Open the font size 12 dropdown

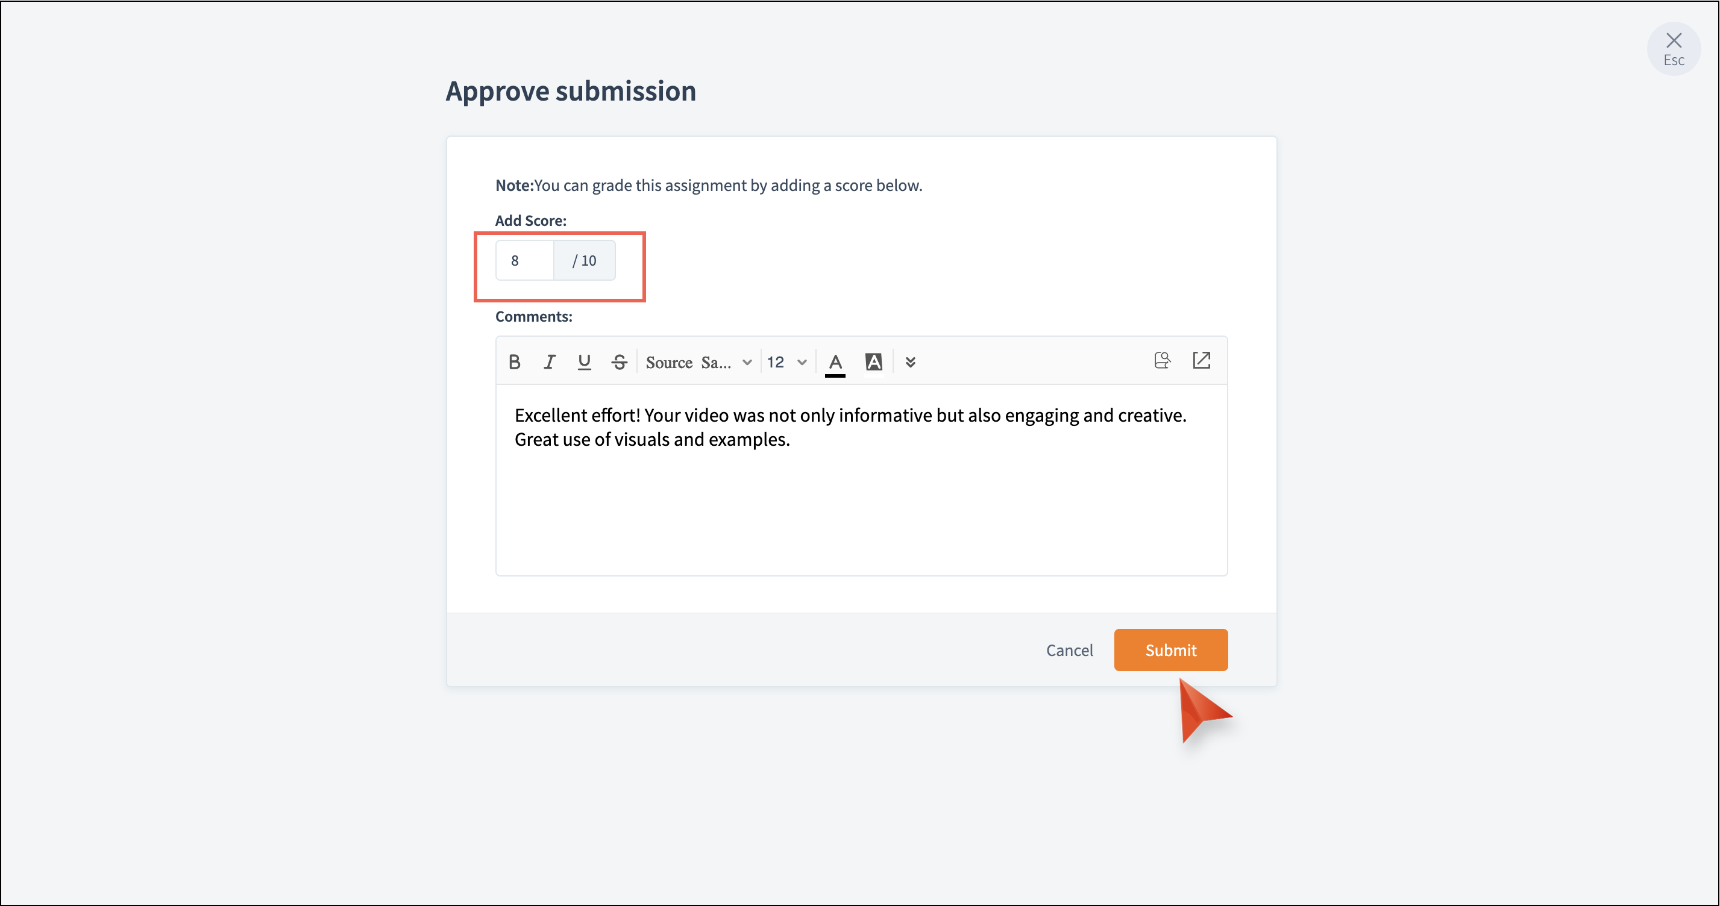pos(786,363)
